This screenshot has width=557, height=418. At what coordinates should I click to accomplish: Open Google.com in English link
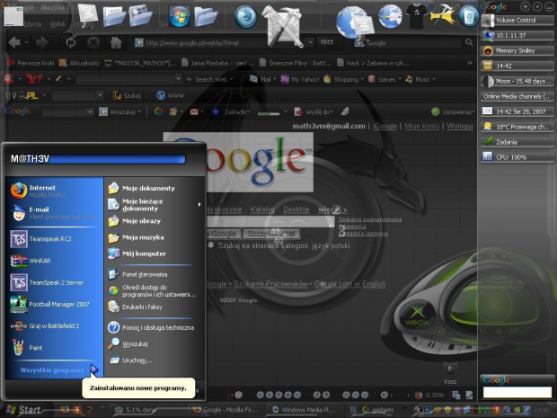tap(349, 284)
